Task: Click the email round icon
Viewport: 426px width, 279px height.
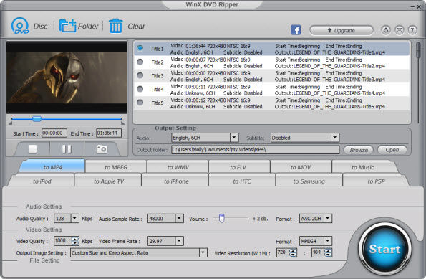Action: tap(399, 30)
